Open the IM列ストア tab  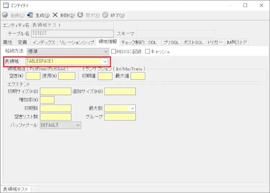click(237, 42)
